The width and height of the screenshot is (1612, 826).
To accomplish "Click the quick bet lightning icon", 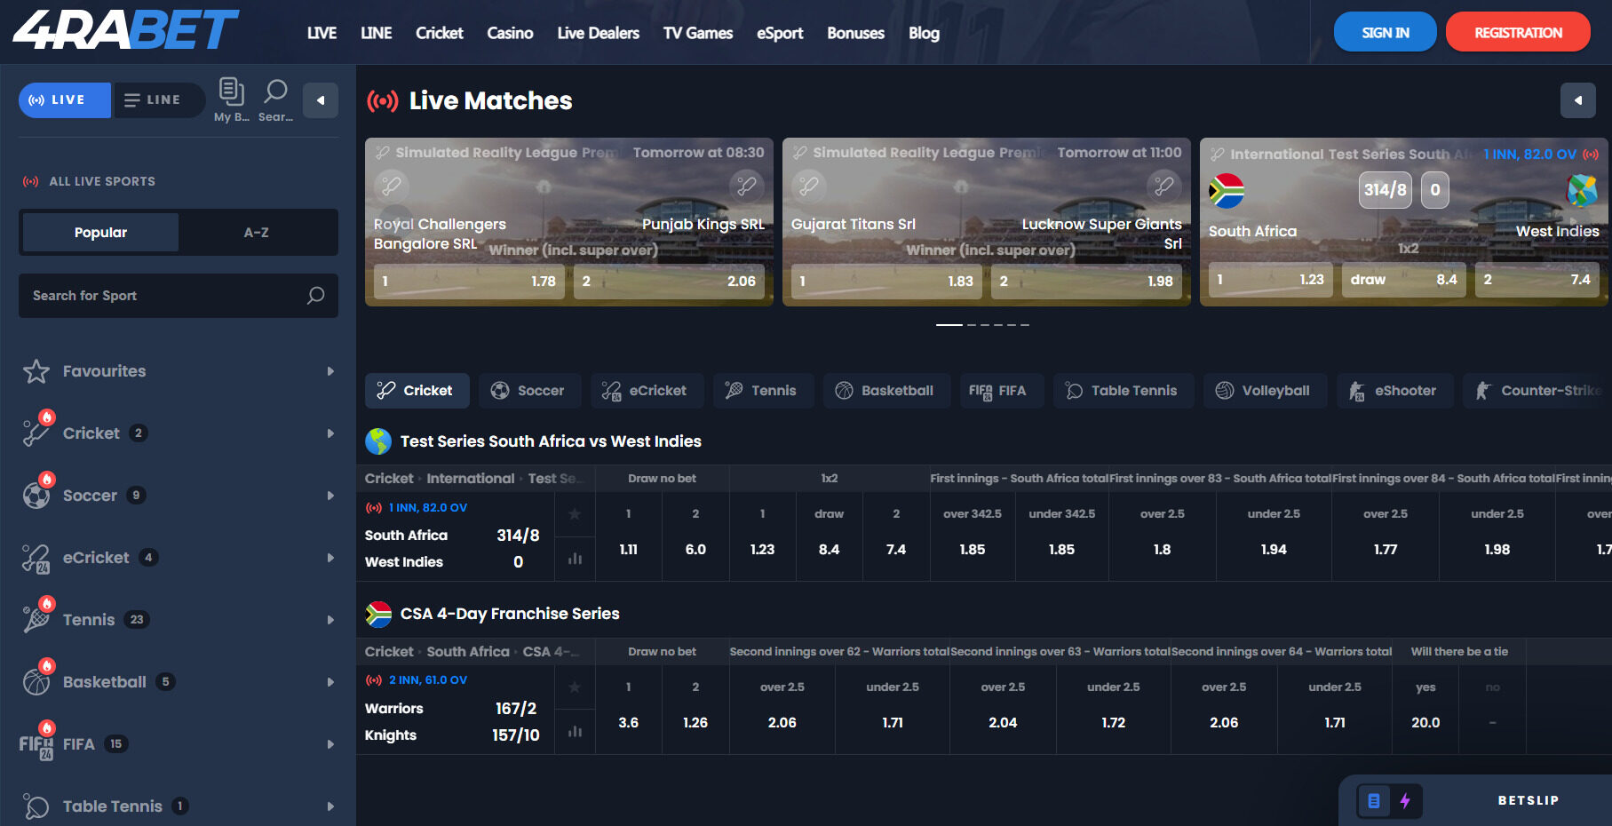I will coord(1405,801).
